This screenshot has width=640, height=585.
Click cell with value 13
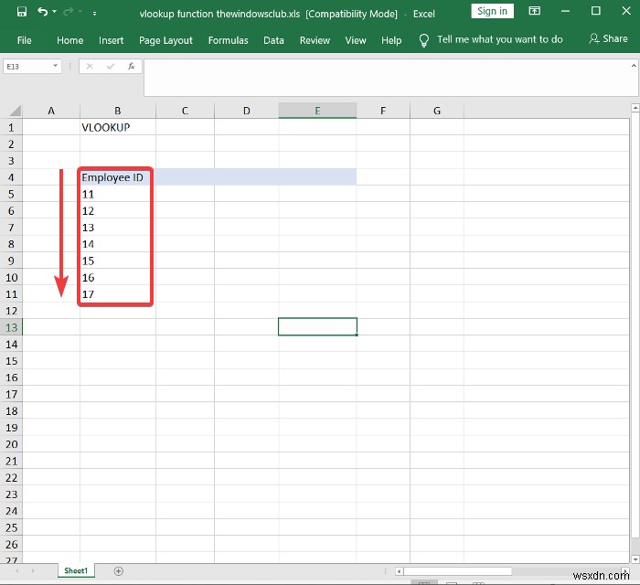point(118,228)
